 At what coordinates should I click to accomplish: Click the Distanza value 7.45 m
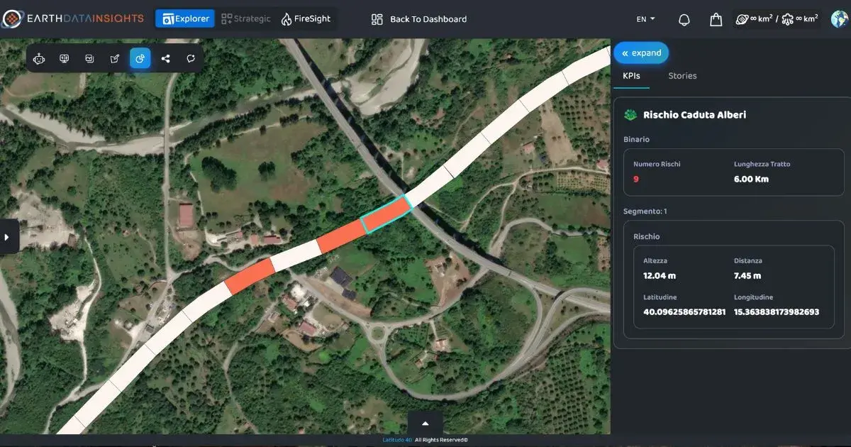coord(747,275)
